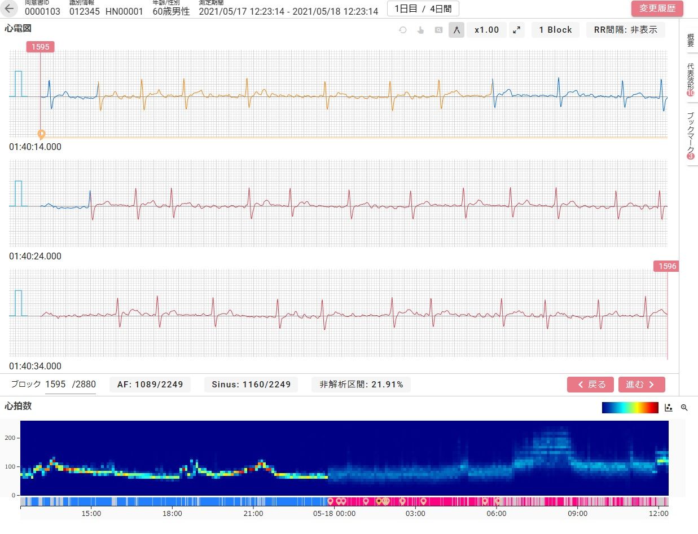Image resolution: width=698 pixels, height=534 pixels.
Task: Click the back arrow icon
Action: pos(10,9)
